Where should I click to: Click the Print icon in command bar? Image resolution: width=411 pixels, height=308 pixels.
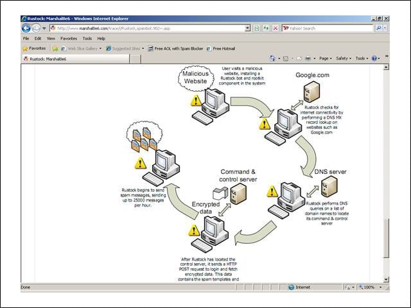tap(308, 58)
